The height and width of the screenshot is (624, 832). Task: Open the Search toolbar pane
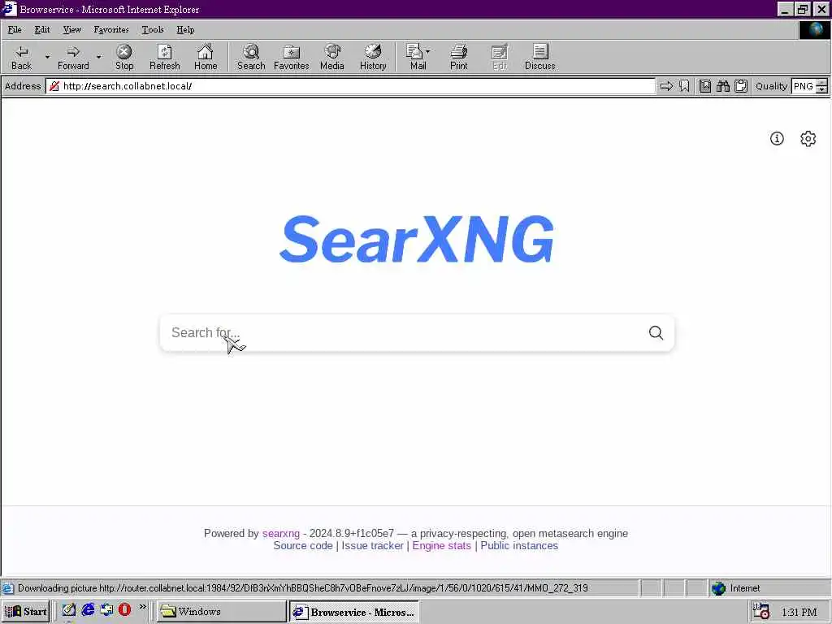point(251,58)
